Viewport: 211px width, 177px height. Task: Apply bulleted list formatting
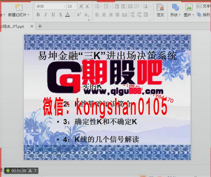[x=97, y=6]
